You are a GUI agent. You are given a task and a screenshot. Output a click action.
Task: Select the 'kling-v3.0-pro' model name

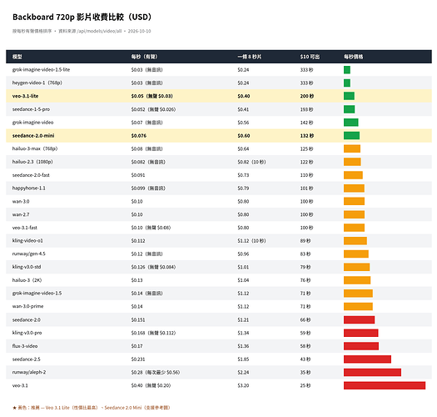[27, 333]
